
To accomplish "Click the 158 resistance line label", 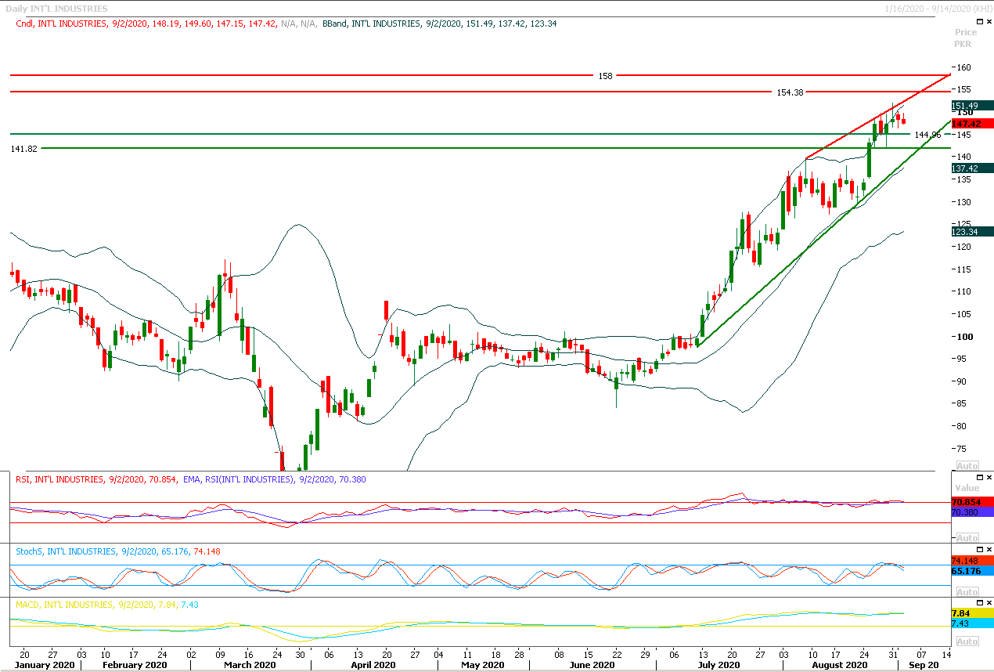I will point(605,76).
